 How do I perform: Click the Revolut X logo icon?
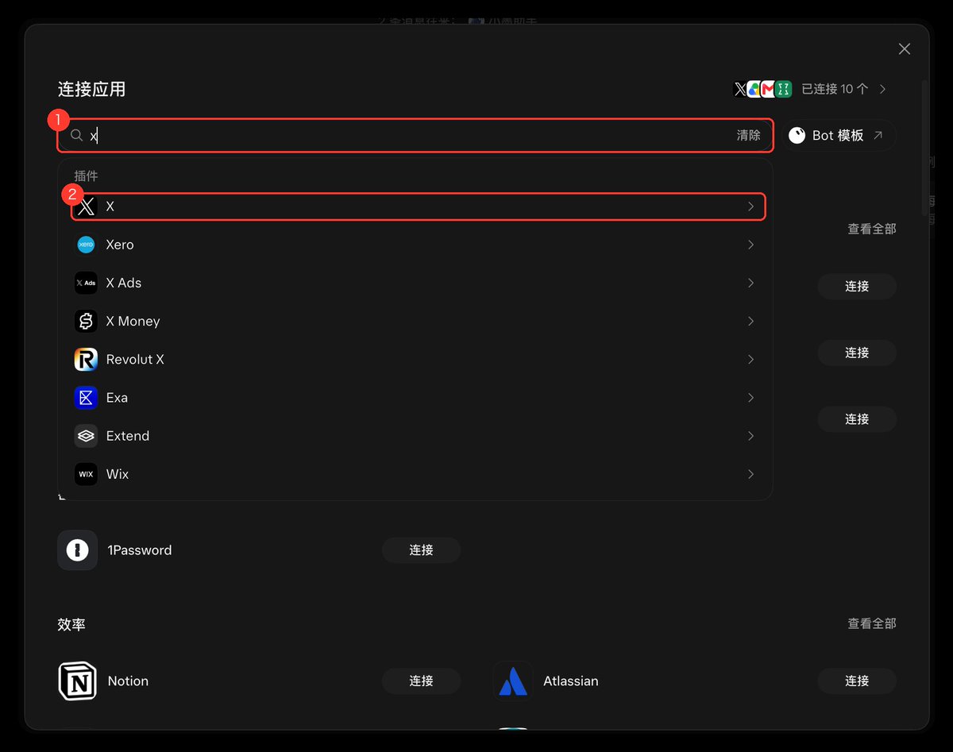86,359
